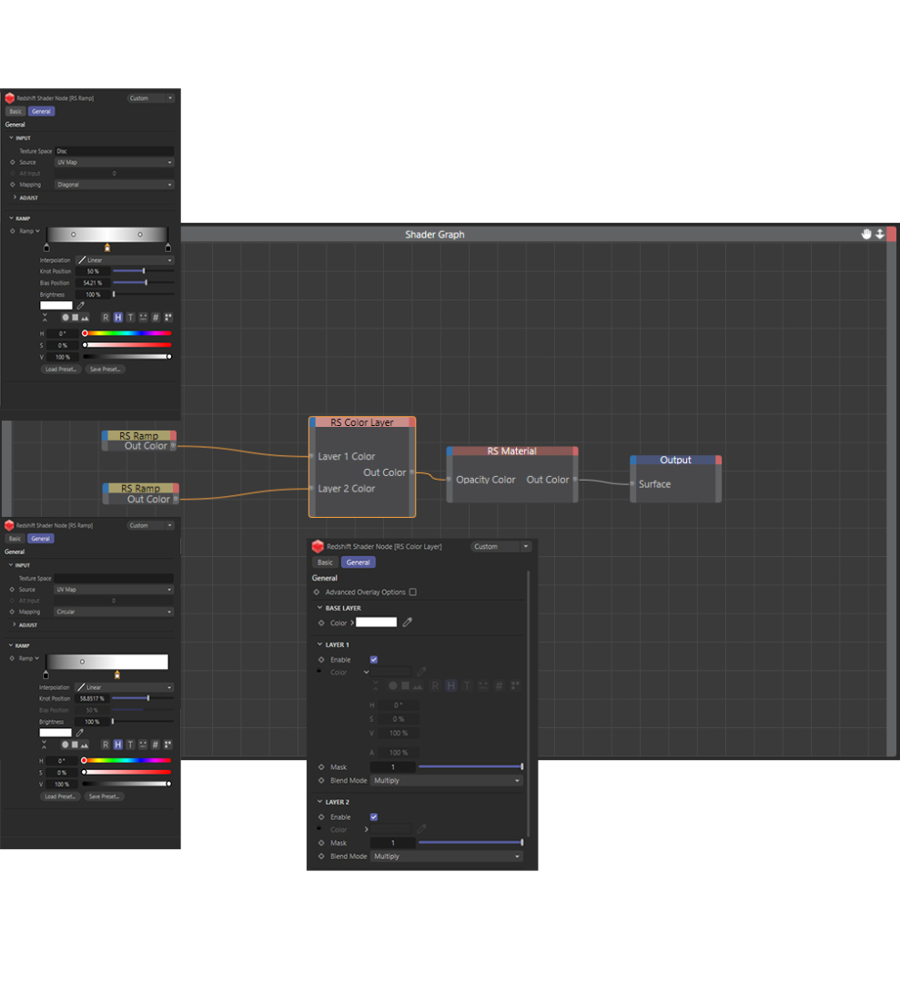
Task: Switch to RGB sliders in Circular ramp panel
Action: (106, 745)
